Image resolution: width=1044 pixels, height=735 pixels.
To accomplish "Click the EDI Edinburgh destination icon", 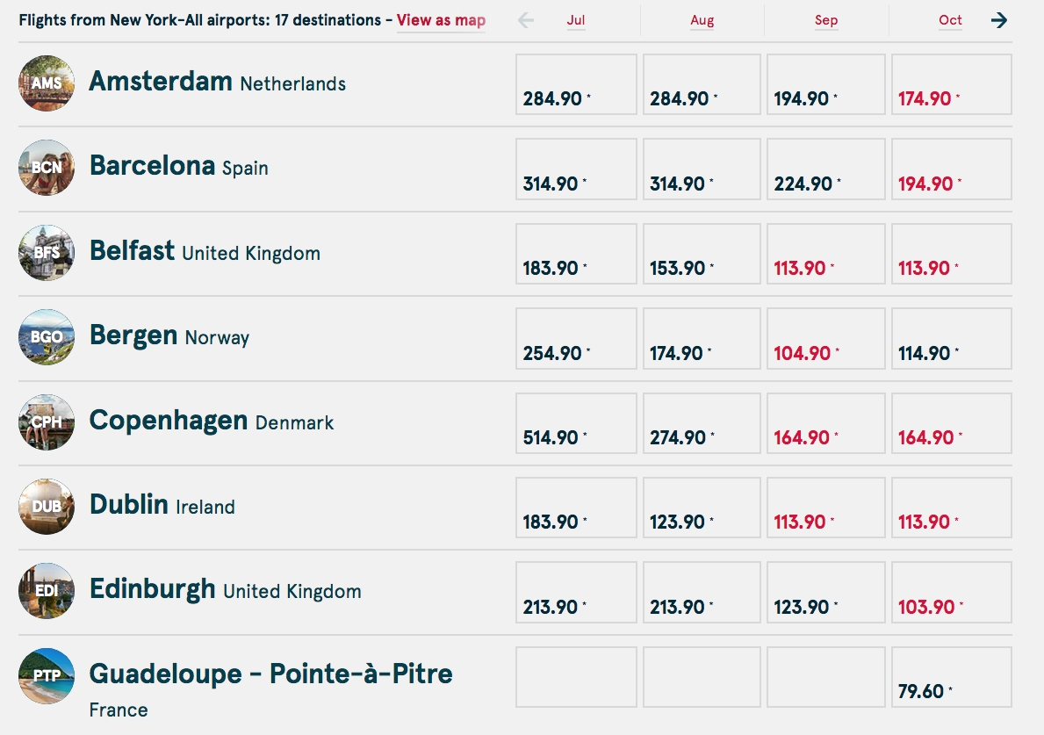I will click(47, 591).
